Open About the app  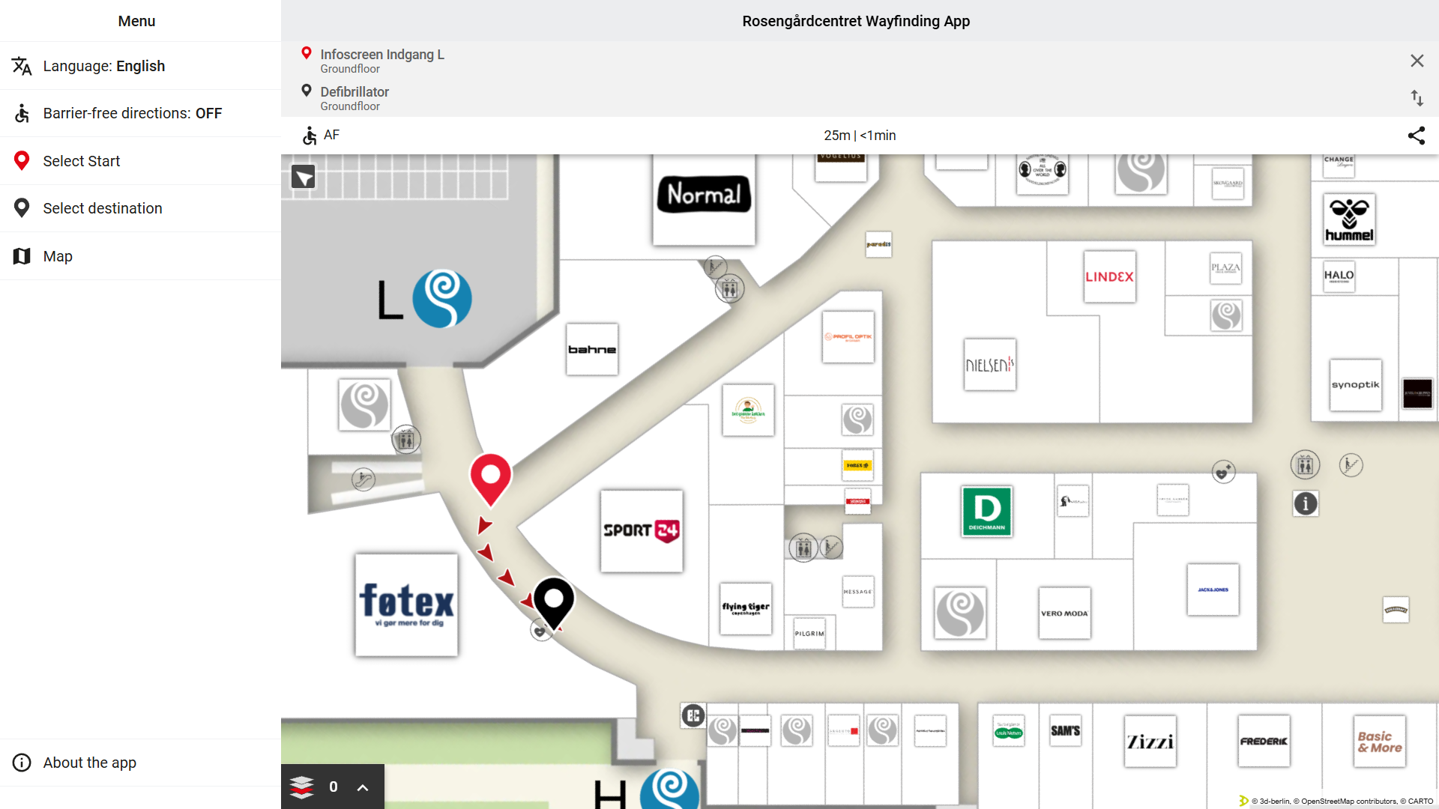tap(140, 763)
